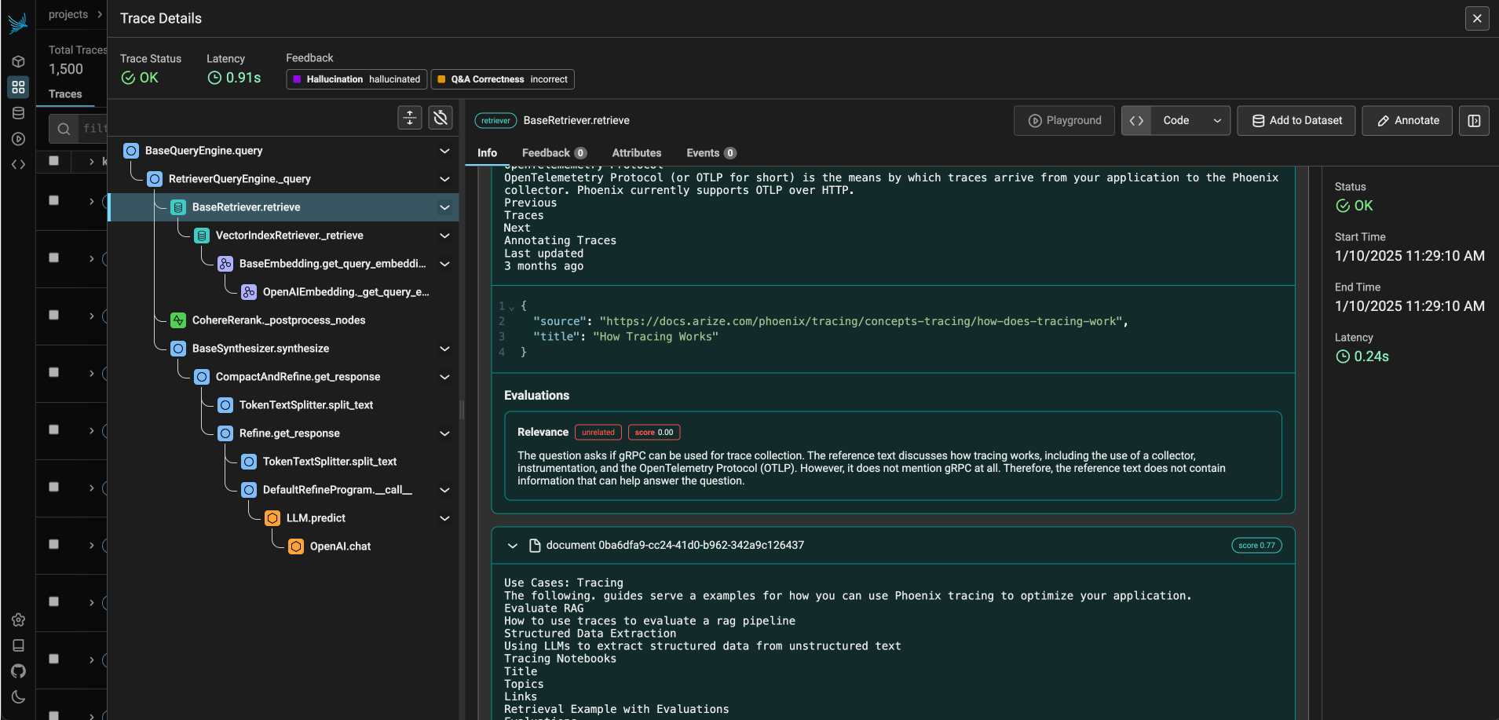Switch to the Attributes tab
Image resolution: width=1499 pixels, height=720 pixels.
[x=636, y=152]
